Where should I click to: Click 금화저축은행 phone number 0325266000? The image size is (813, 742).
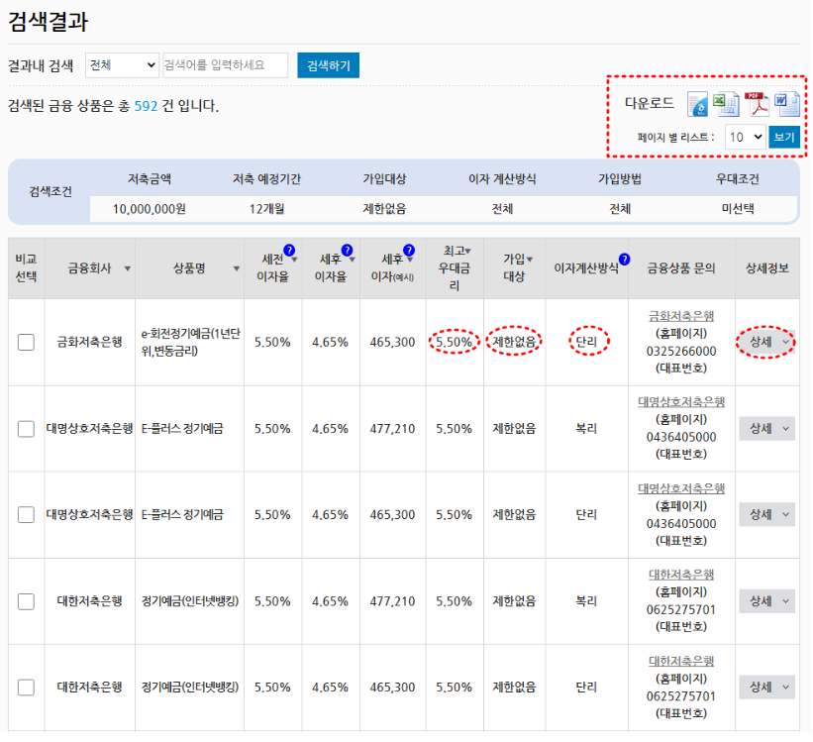[681, 352]
